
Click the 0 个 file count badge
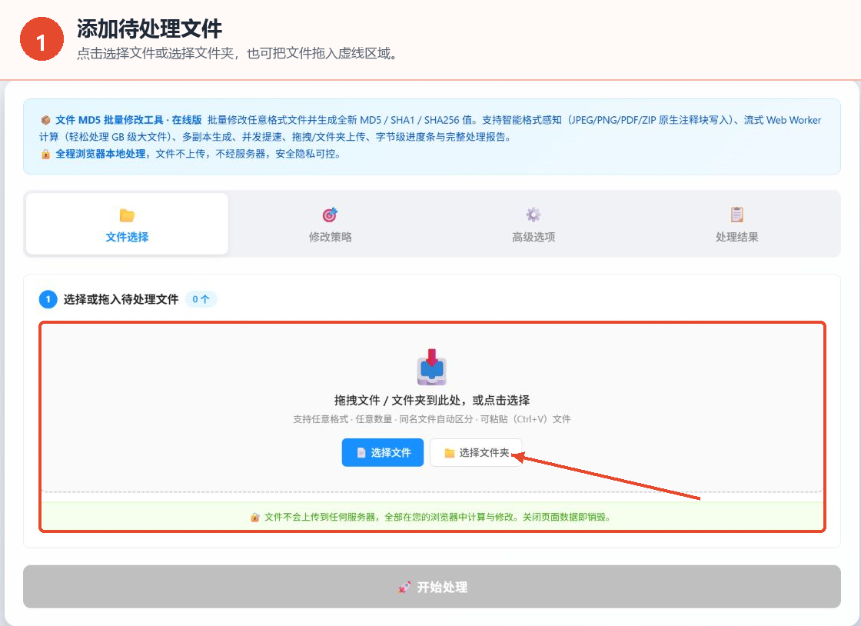[201, 299]
